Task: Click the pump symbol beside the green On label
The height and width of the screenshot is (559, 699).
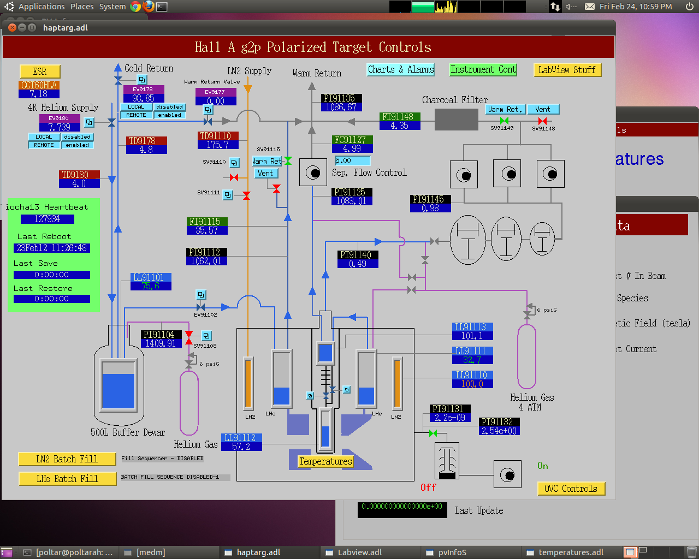Action: tap(507, 474)
